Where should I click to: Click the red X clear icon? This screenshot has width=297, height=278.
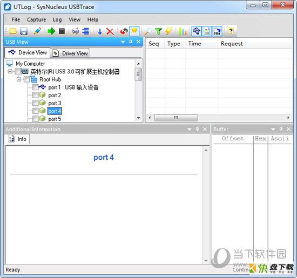110,31
